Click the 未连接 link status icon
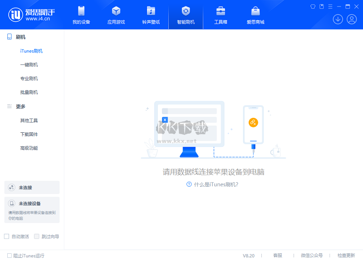The width and height of the screenshot is (363, 261). pyautogui.click(x=12, y=187)
